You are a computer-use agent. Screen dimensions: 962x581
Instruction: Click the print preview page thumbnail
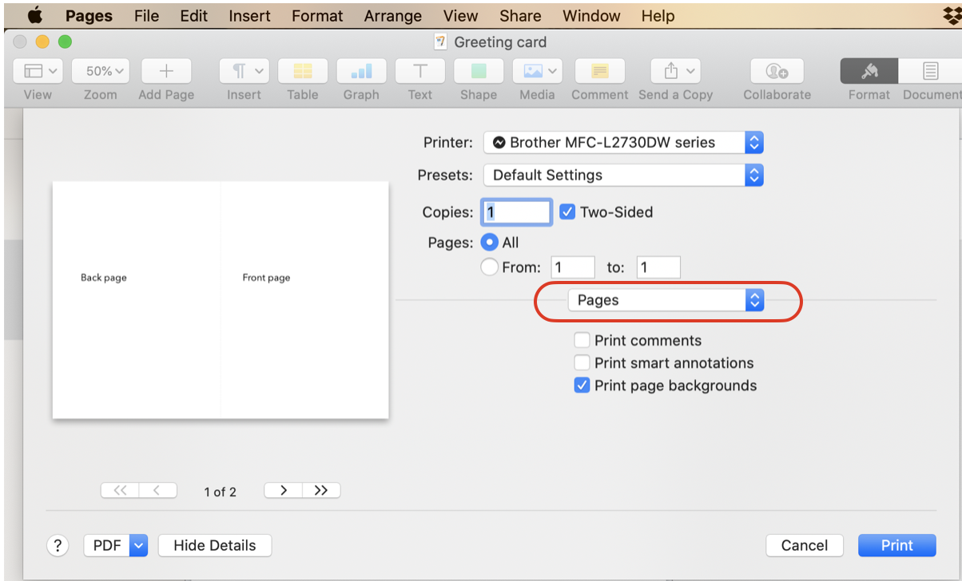point(221,300)
